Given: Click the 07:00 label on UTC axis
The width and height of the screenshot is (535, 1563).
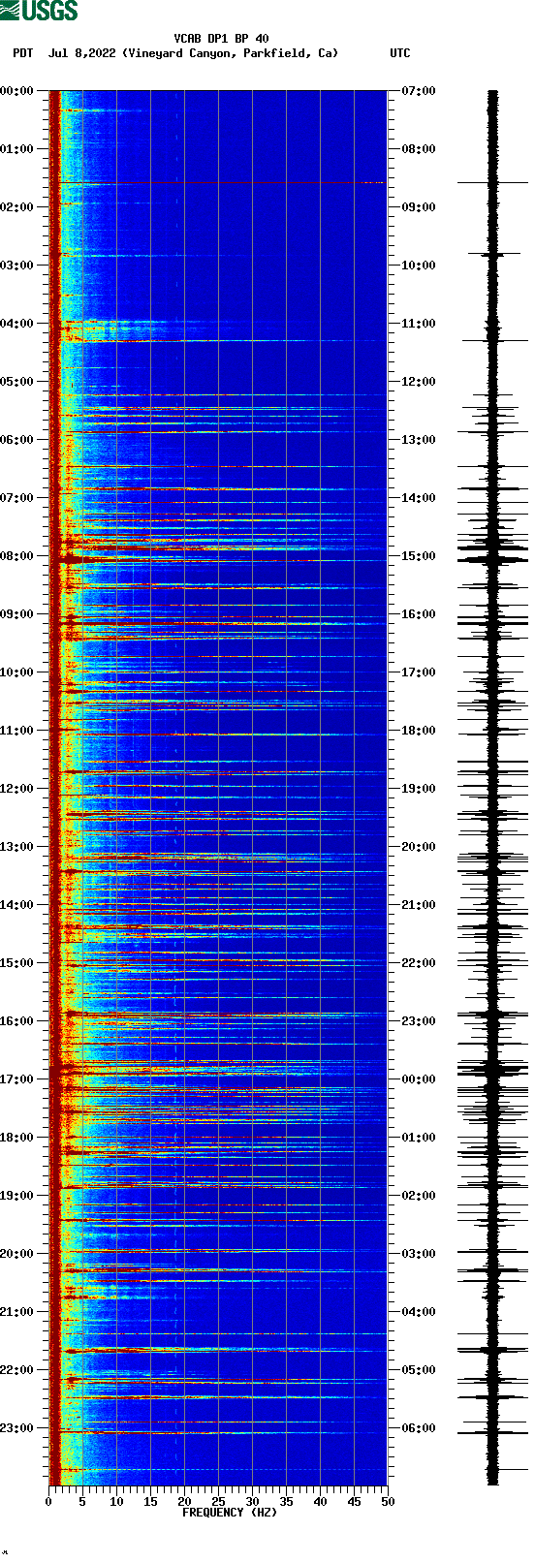Looking at the screenshot, I should (419, 91).
